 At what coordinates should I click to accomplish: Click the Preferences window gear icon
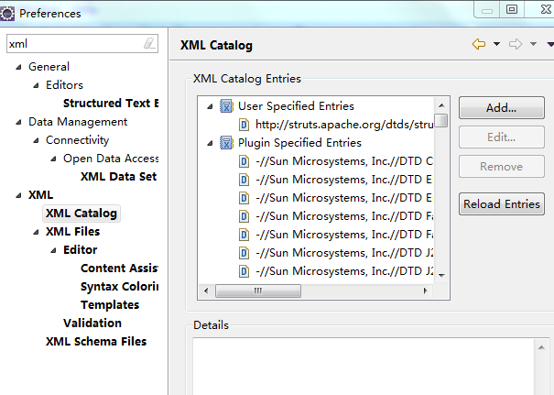6,14
